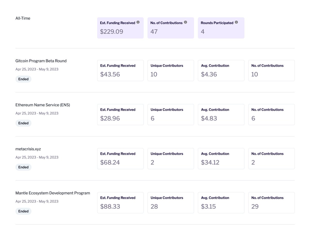This screenshot has height=240, width=310.
Task: Open Mantle Ecosystem Development Program round
Action: point(53,193)
